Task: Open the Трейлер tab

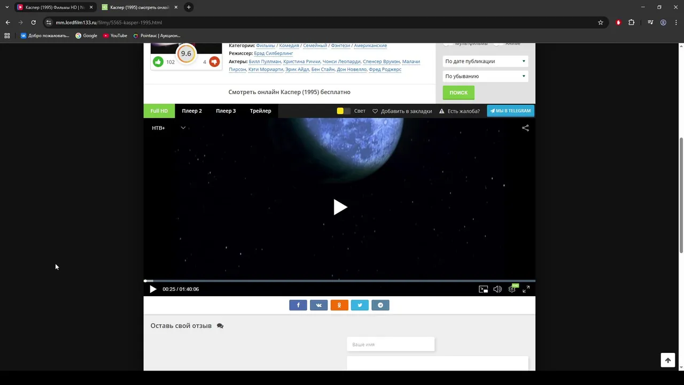Action: 260,111
